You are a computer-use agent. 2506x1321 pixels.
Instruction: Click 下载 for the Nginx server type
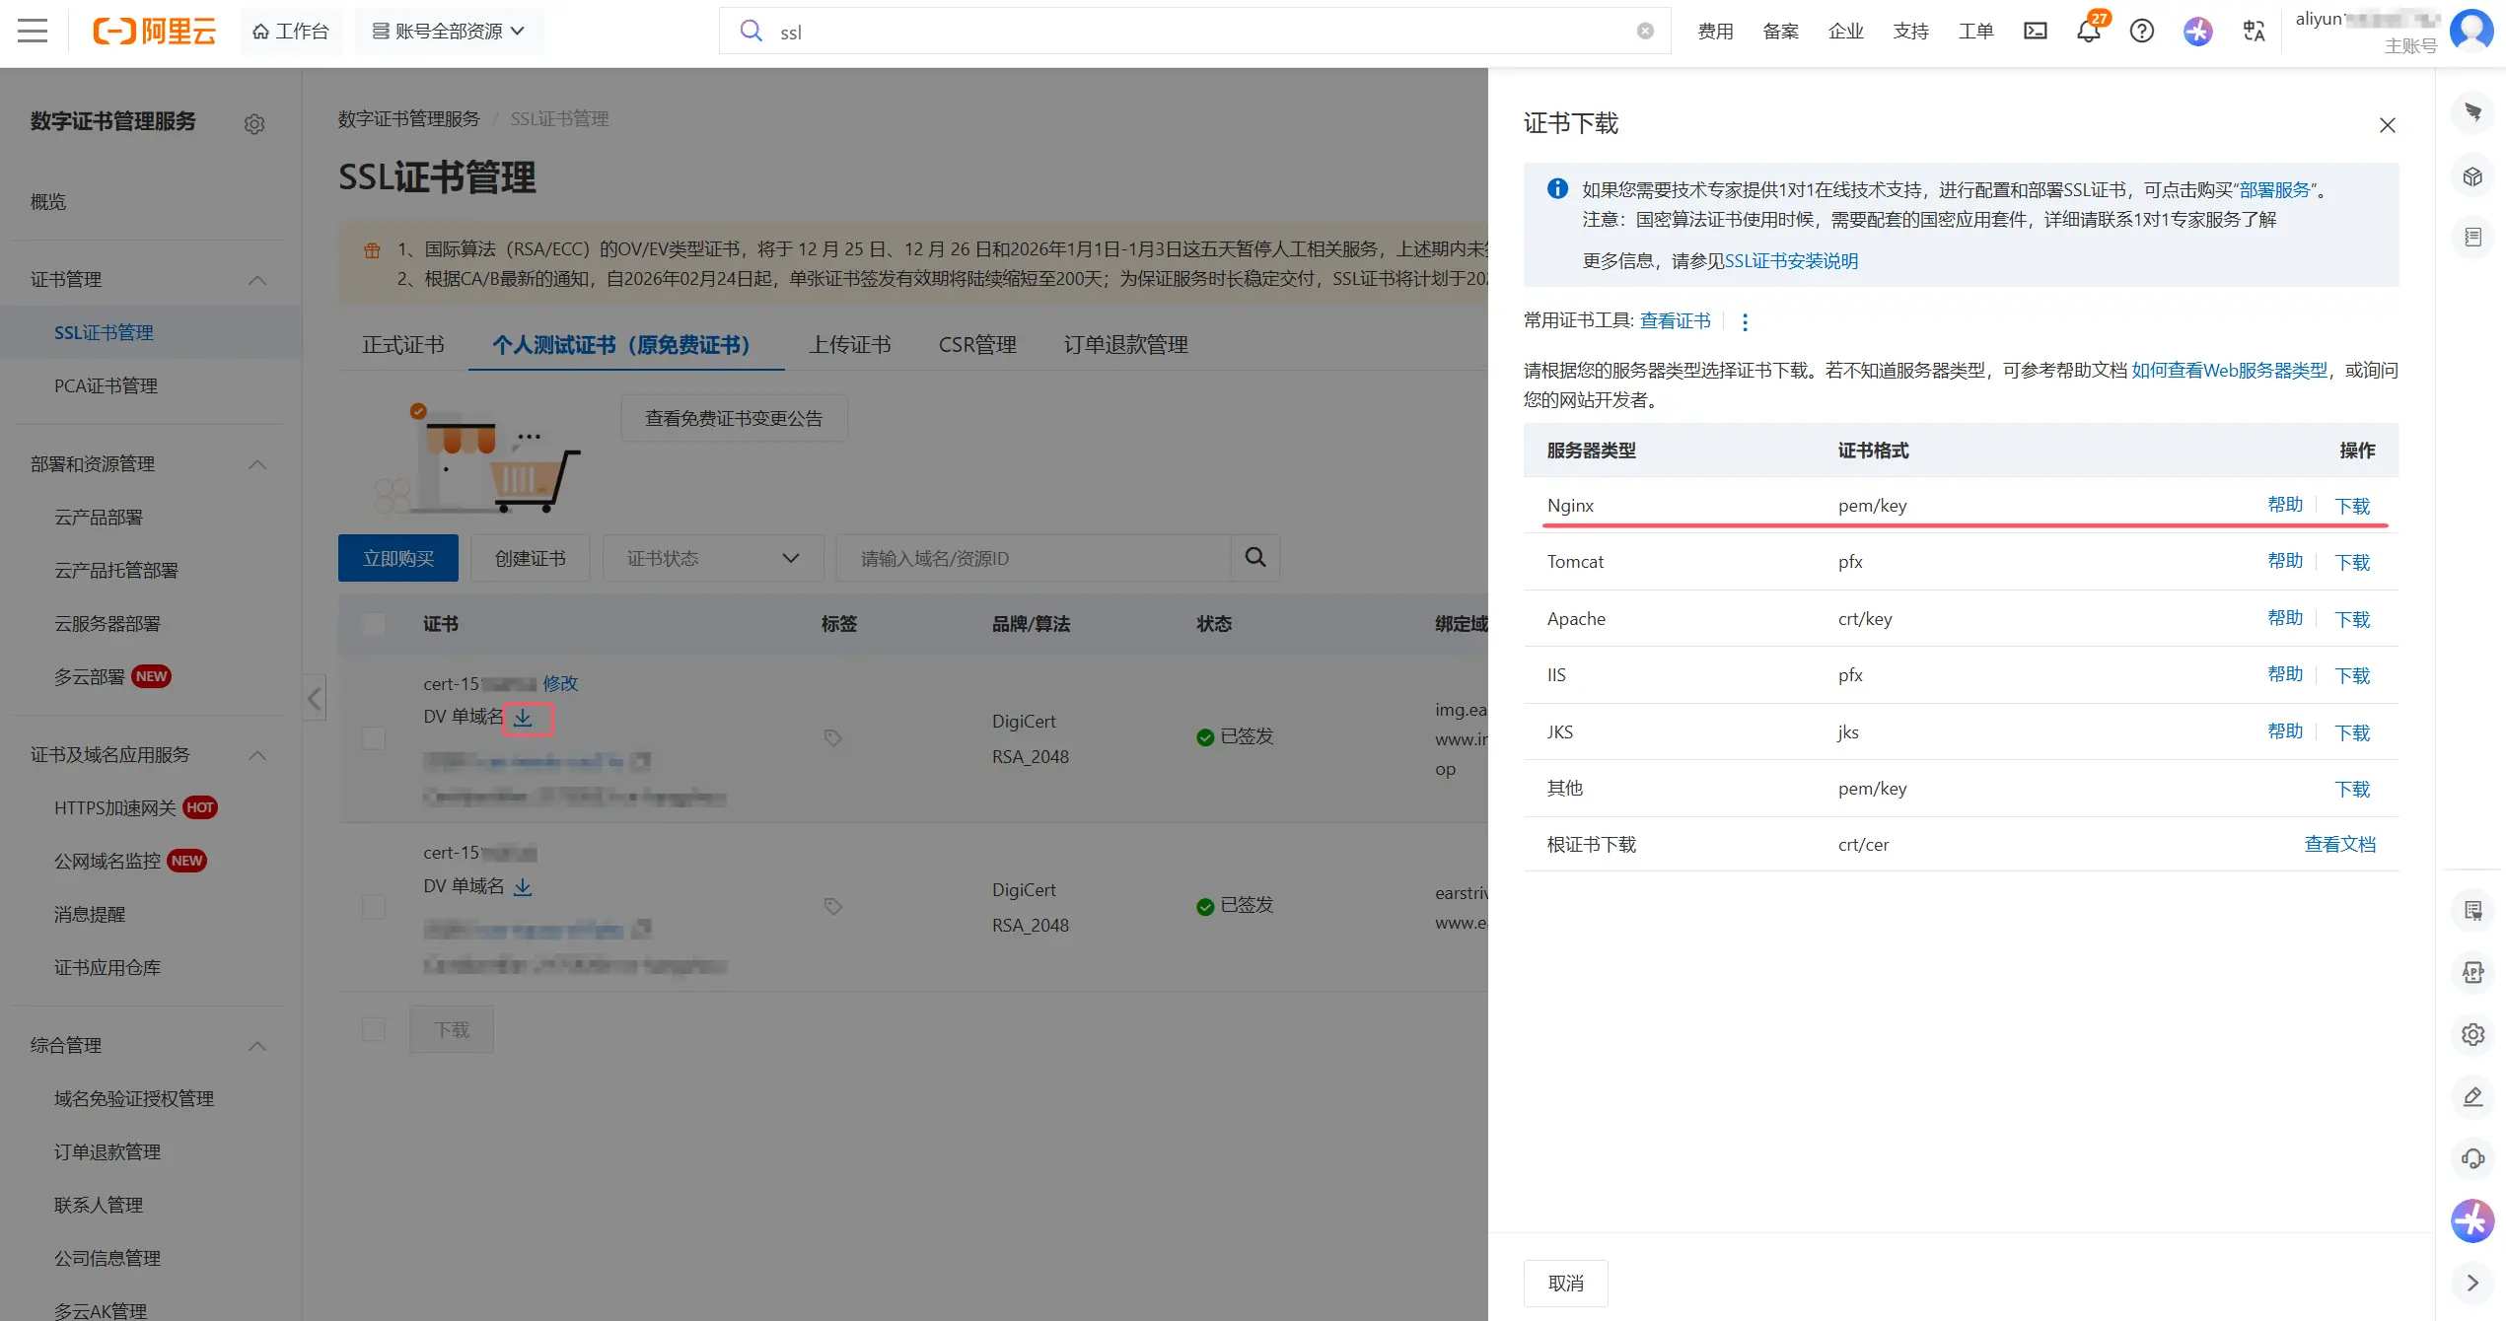tap(2352, 505)
